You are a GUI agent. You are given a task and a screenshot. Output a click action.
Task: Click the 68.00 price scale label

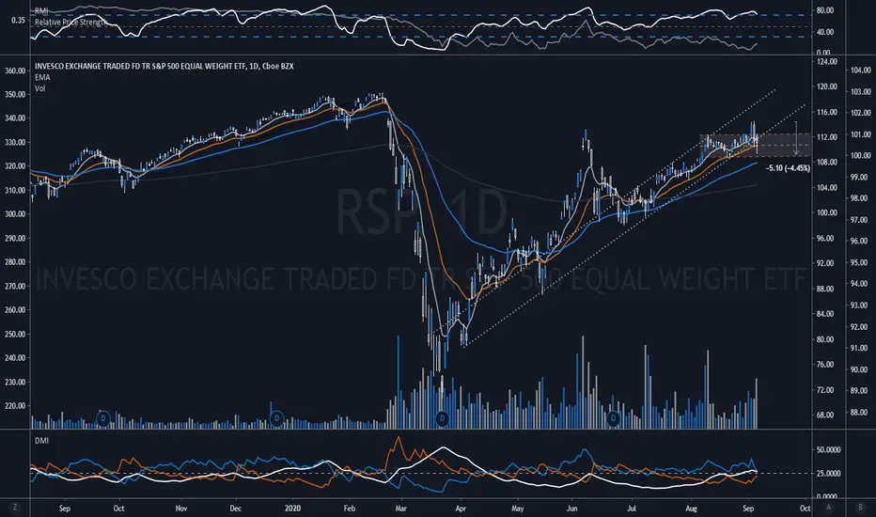(x=825, y=415)
